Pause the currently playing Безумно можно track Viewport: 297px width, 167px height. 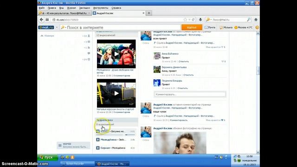point(98,131)
